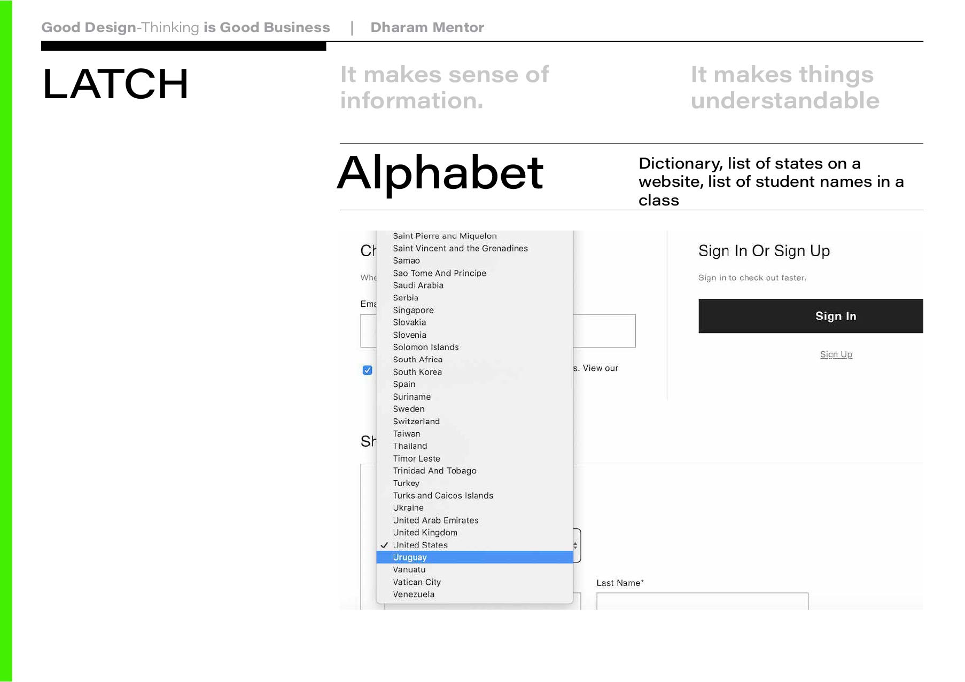Pick South Korea from the list

(x=417, y=372)
